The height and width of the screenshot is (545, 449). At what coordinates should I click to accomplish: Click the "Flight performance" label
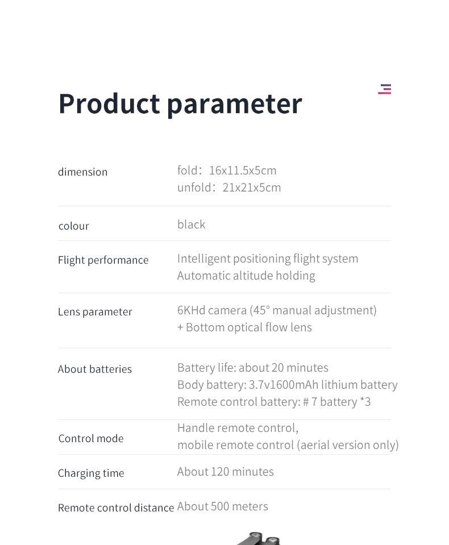tap(103, 260)
